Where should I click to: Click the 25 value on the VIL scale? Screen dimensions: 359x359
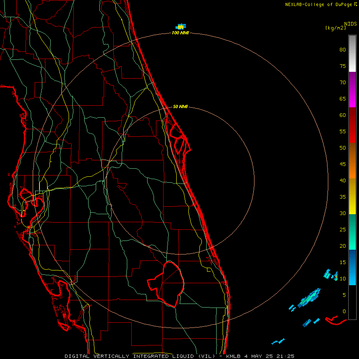343,229
